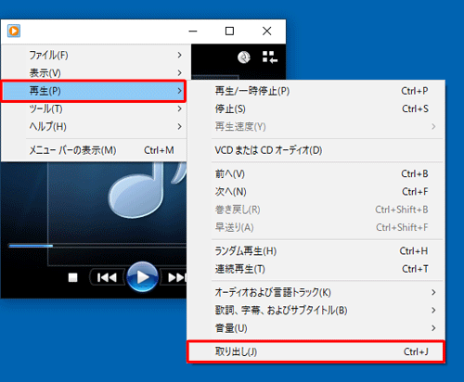Click the disabled 巻き戻し(R) entry

[x=316, y=210]
